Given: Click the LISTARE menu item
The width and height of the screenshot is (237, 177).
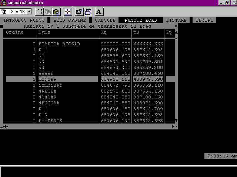Looking at the screenshot, I should 176,20.
